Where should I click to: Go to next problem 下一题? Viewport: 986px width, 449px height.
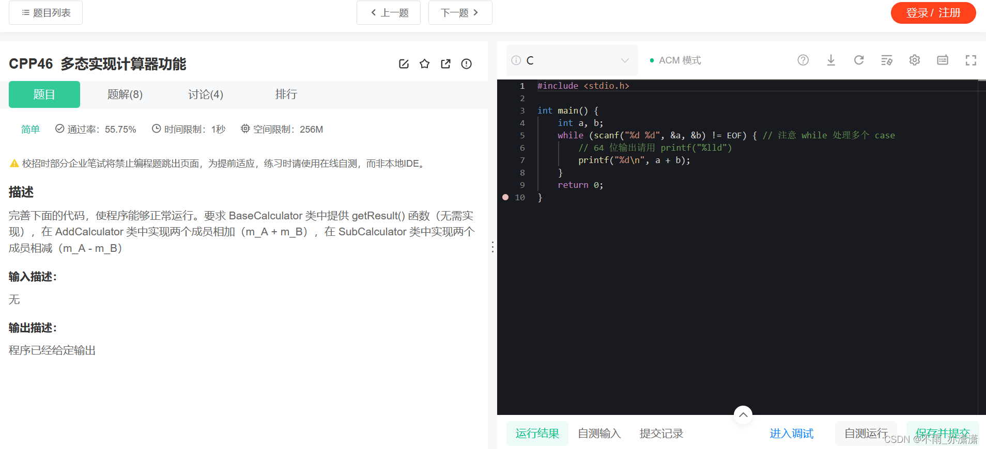(460, 12)
